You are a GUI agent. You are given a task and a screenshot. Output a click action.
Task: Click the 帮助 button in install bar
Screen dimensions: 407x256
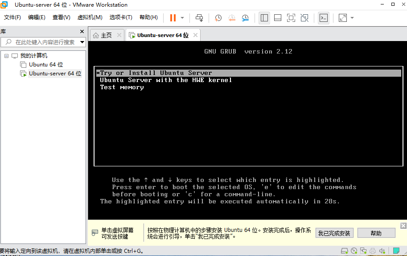click(x=376, y=233)
